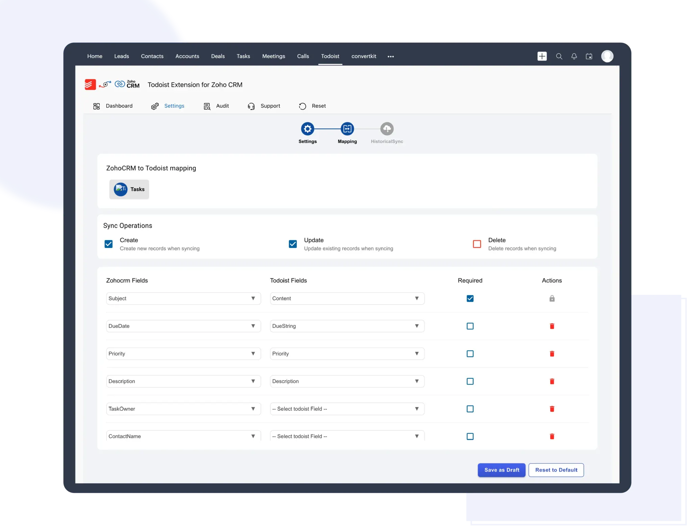Mark Description mapping as required
Viewport: 692px width, 526px height.
point(470,381)
